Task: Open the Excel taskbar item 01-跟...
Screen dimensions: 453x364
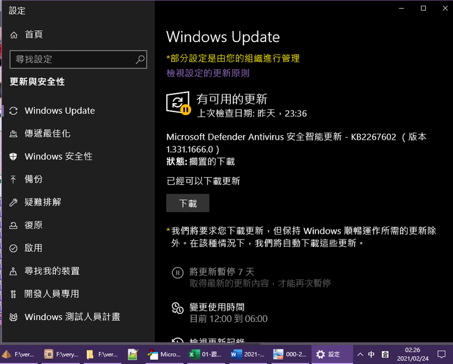Action: (205, 354)
